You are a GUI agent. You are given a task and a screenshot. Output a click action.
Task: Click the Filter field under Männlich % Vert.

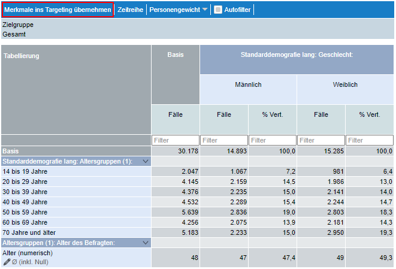coord(272,140)
